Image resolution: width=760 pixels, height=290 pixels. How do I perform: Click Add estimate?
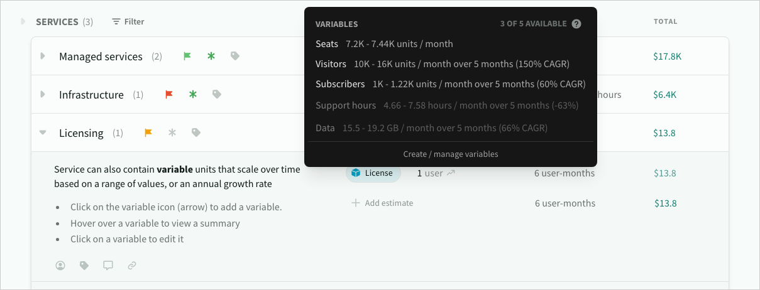[382, 203]
